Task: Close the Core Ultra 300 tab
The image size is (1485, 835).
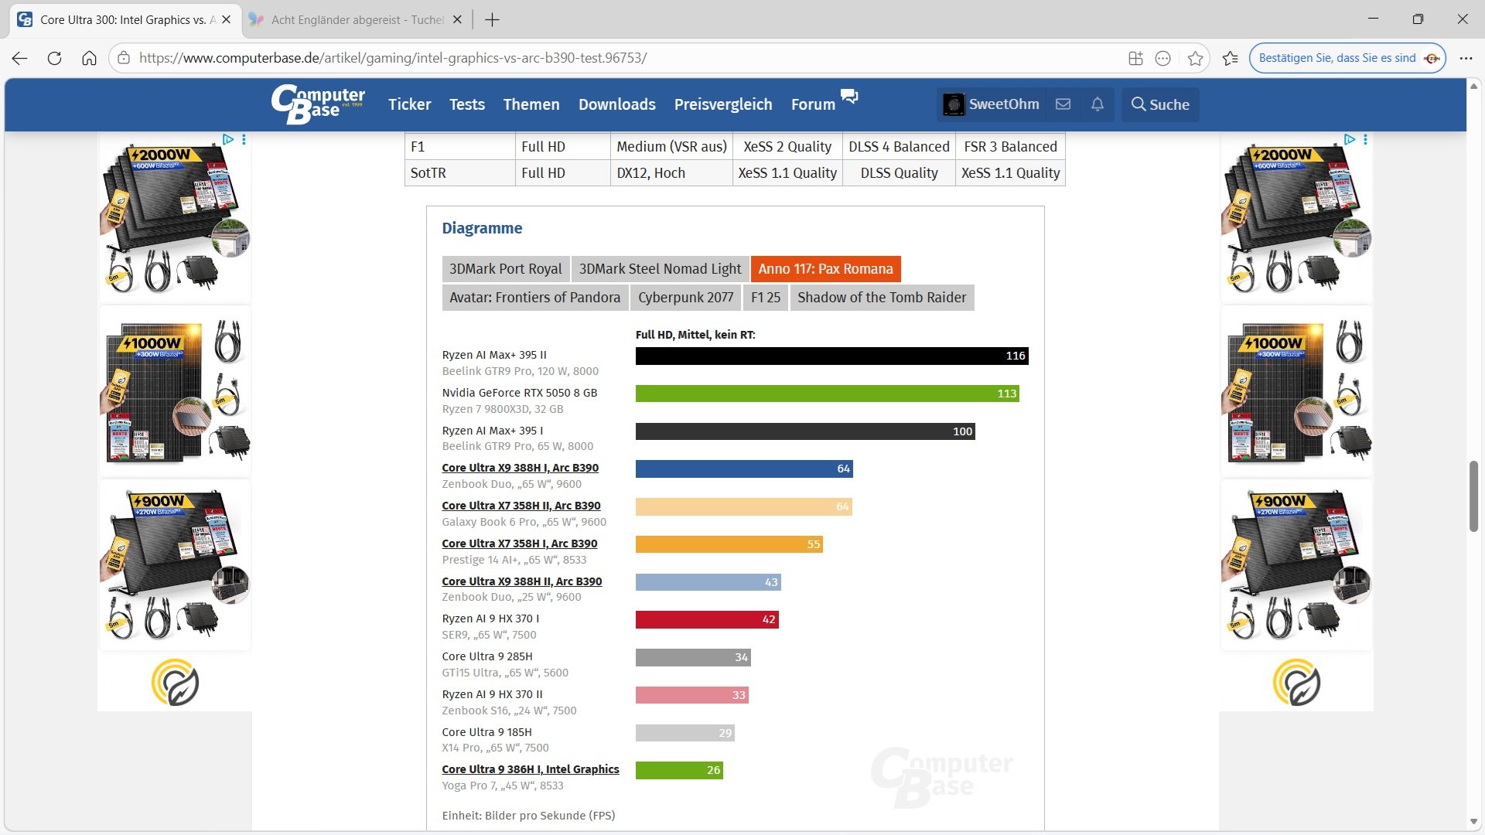Action: [x=226, y=20]
